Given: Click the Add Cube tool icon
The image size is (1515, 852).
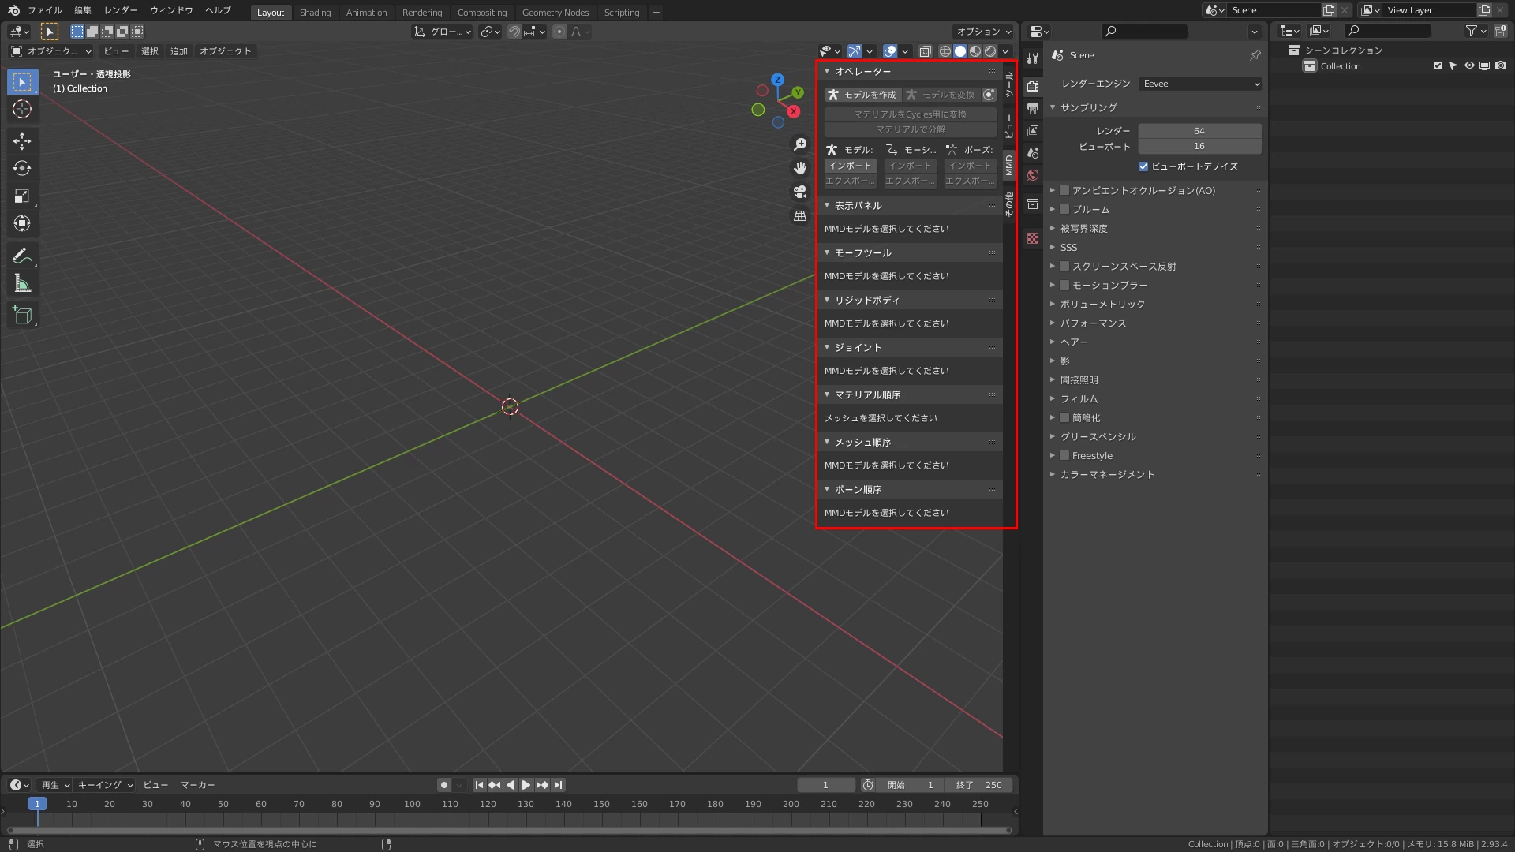Looking at the screenshot, I should click(x=22, y=316).
